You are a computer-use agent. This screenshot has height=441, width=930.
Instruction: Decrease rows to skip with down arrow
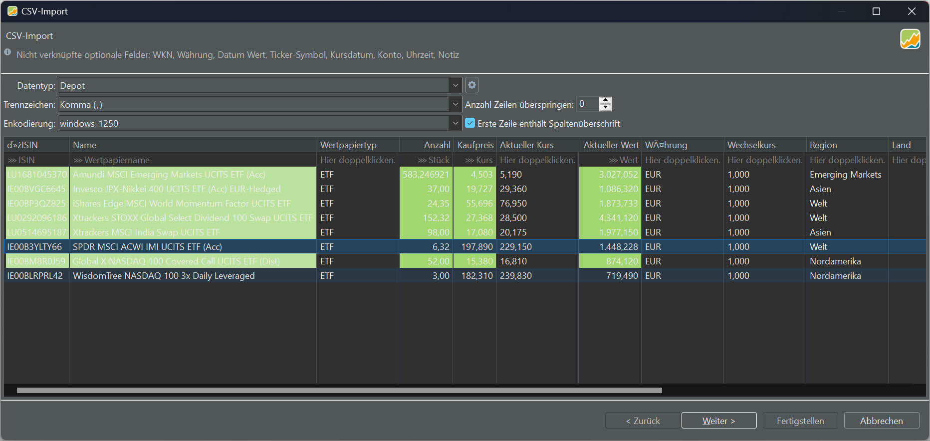(605, 107)
